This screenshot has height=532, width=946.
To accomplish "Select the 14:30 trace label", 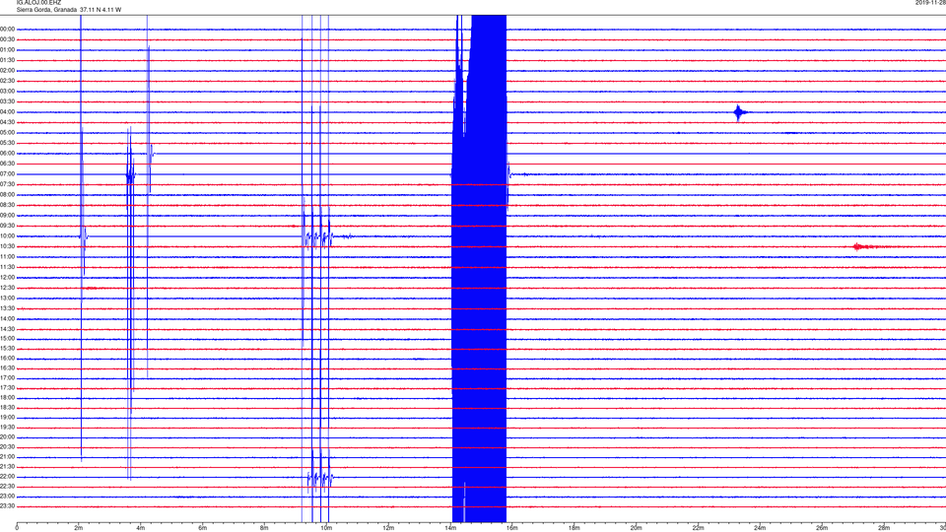I will 7,329.
